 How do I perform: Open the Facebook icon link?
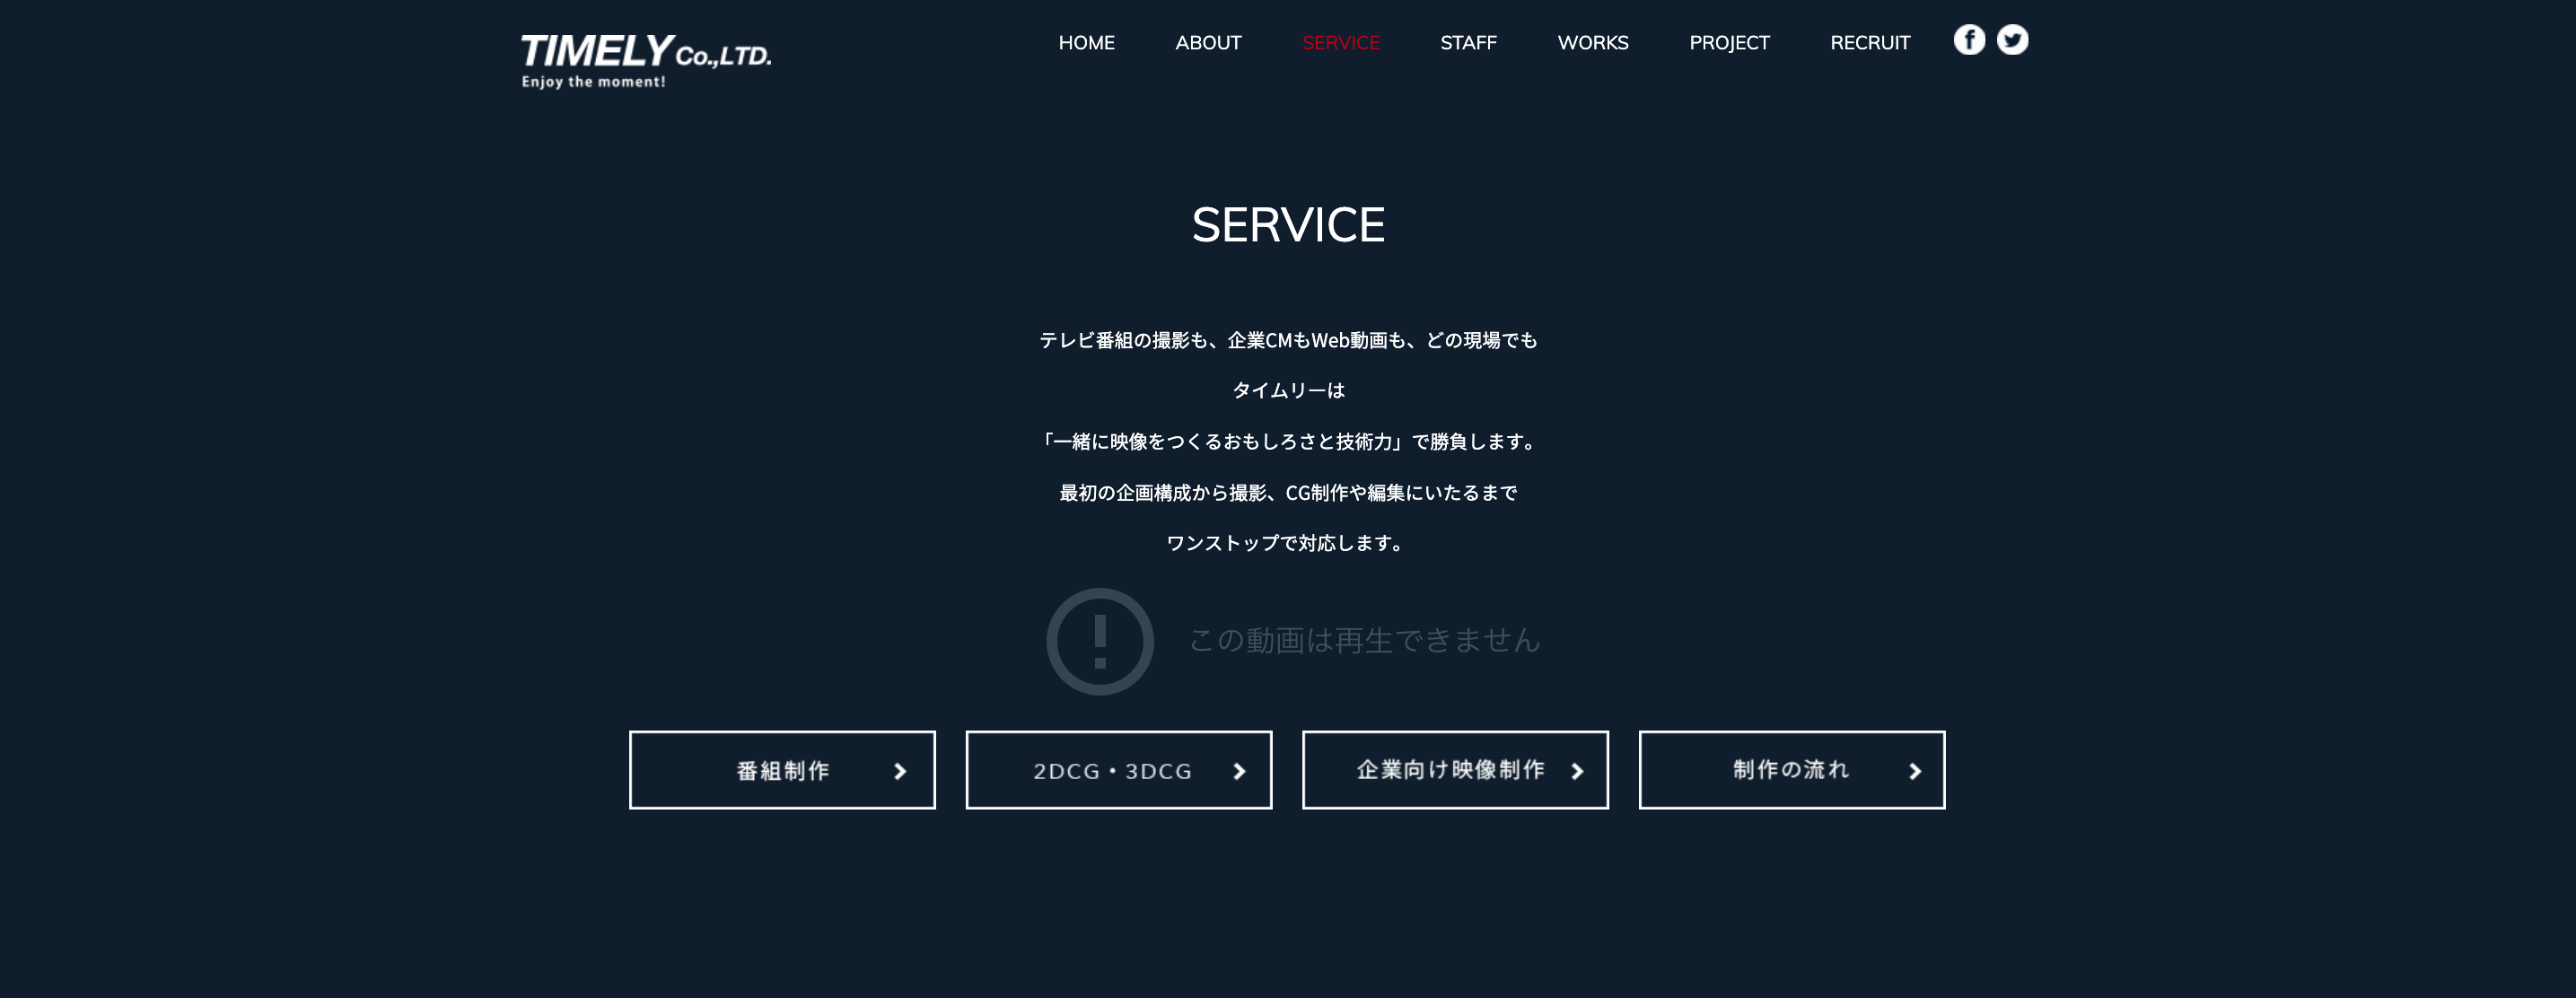(x=1969, y=40)
